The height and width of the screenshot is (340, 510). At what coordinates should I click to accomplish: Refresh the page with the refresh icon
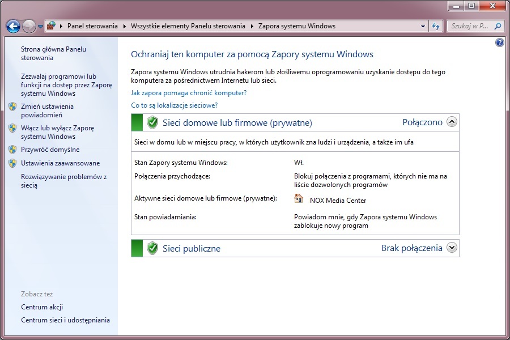436,27
